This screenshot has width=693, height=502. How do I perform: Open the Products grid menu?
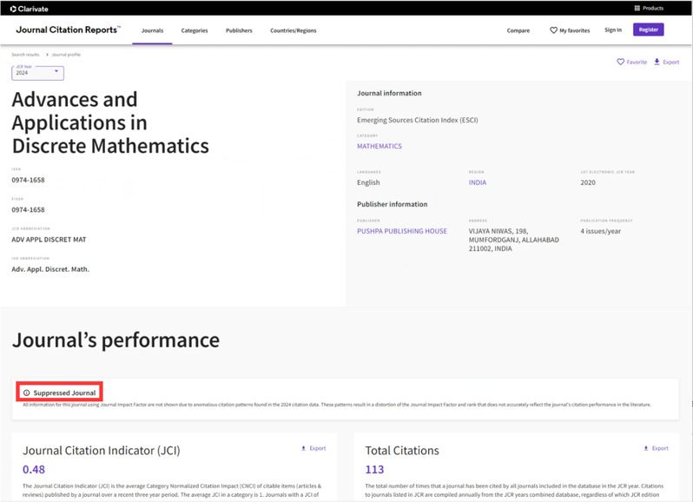[637, 8]
